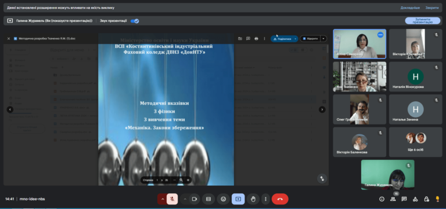446x209 pixels.
Task: Click the active present-screen button
Action: (x=238, y=199)
